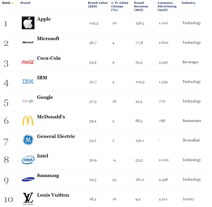Click the Apple logo icon
This screenshot has width=212, height=207.
click(28, 23)
